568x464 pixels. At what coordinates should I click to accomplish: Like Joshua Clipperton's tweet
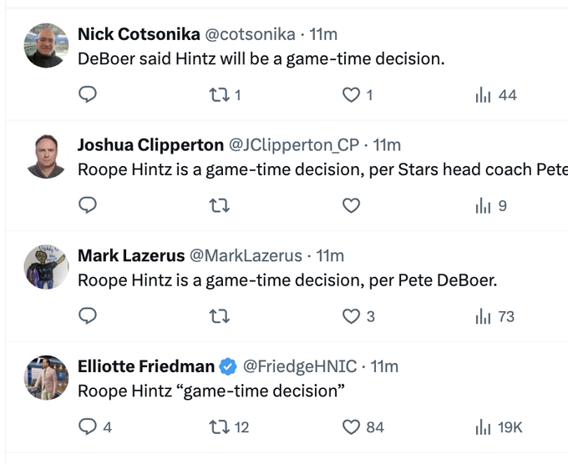coord(352,205)
